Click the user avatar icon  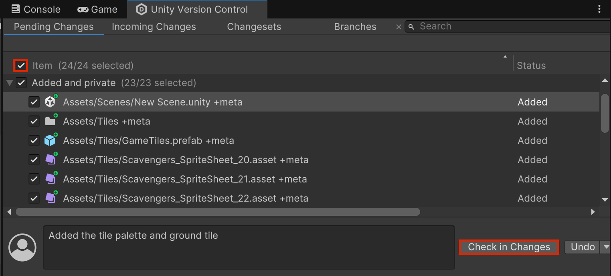coord(22,247)
